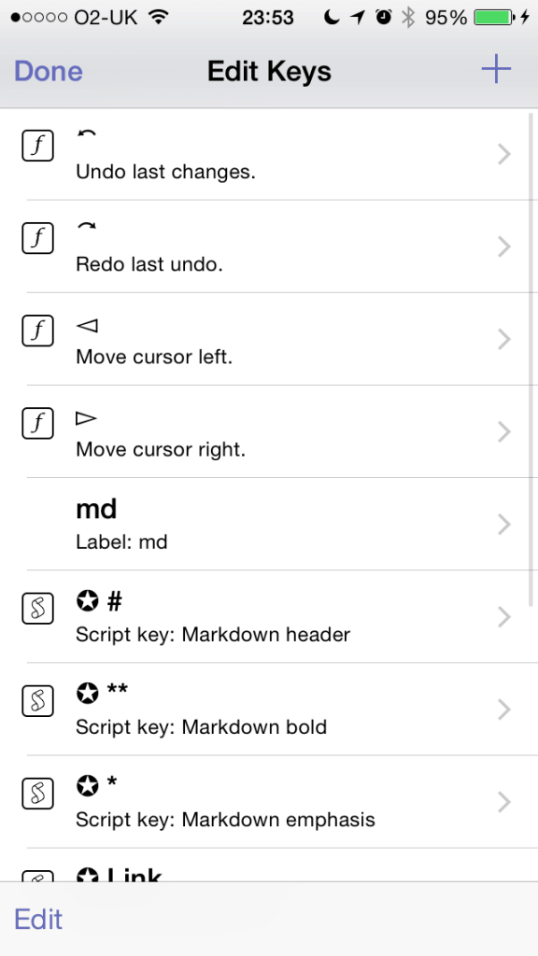Viewport: 538px width, 956px height.
Task: Select the Markdown header script key icon
Action: click(37, 608)
